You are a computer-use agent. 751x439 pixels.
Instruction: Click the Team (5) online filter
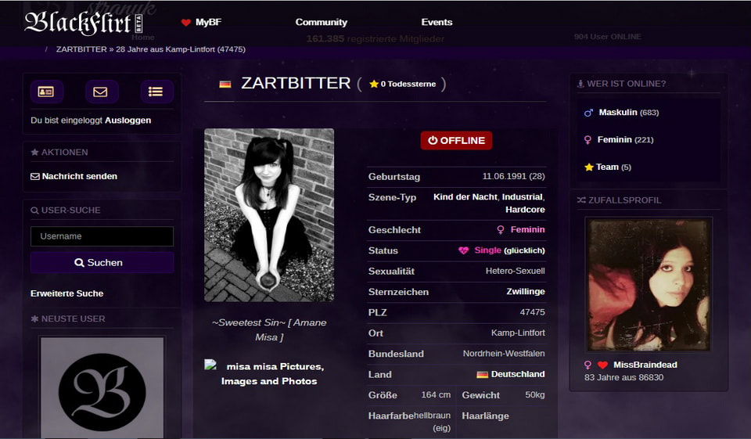click(613, 167)
